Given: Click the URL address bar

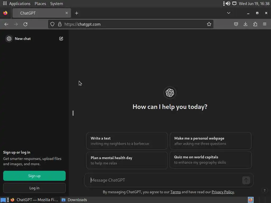Looking at the screenshot, I should click(130, 24).
